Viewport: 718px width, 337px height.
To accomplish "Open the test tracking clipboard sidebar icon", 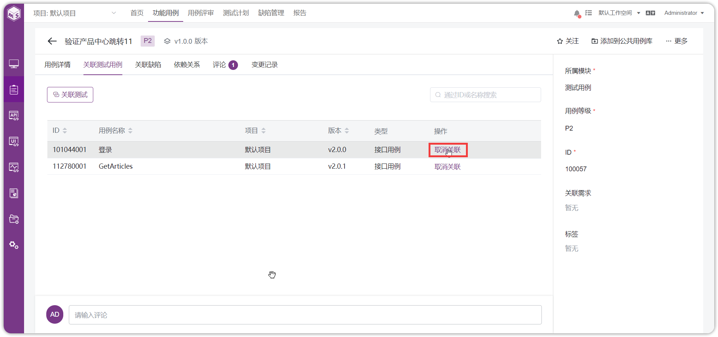I will 14,90.
